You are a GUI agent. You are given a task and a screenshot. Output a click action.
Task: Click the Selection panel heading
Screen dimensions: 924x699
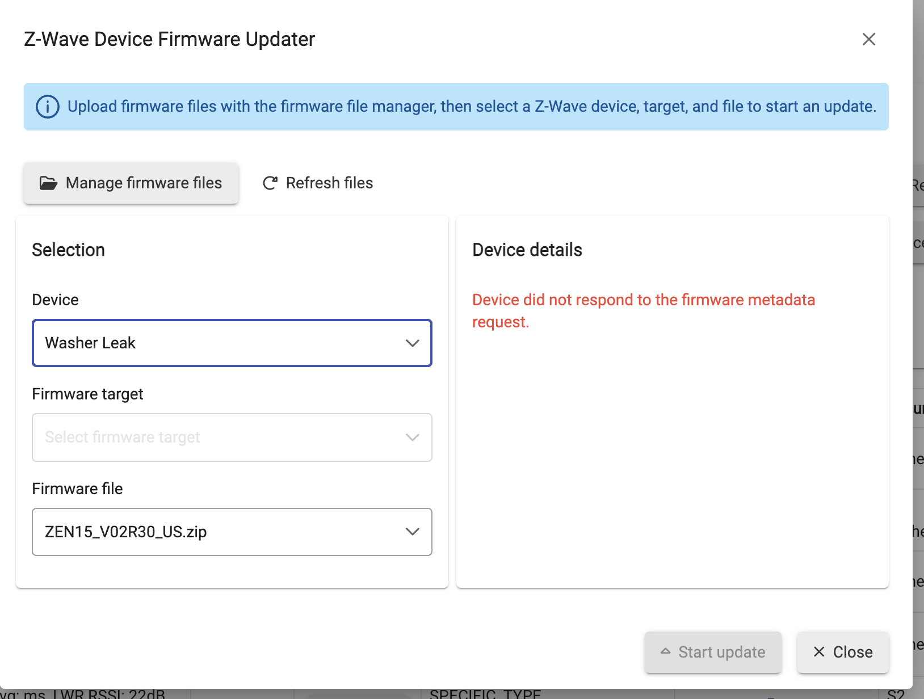coord(68,250)
